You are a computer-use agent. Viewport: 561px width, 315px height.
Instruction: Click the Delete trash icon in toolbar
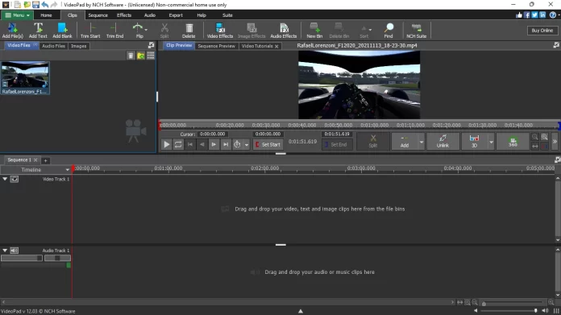[189, 31]
